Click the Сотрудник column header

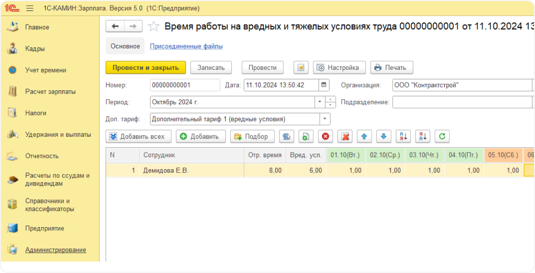click(192, 155)
